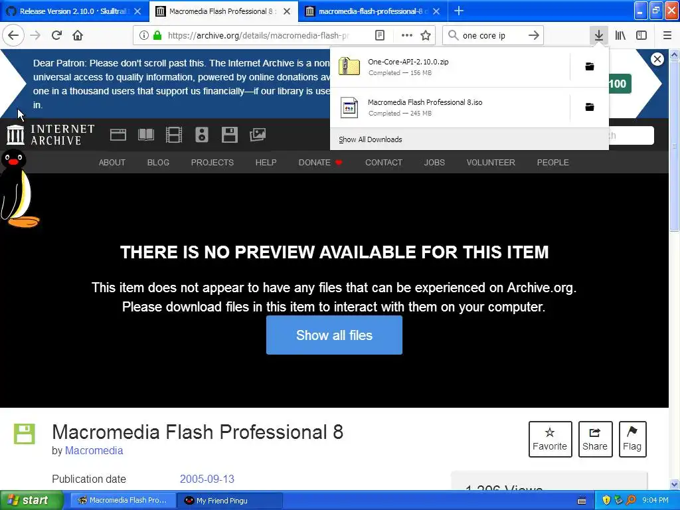
Task: Click the browser forward arrow
Action: pos(35,35)
